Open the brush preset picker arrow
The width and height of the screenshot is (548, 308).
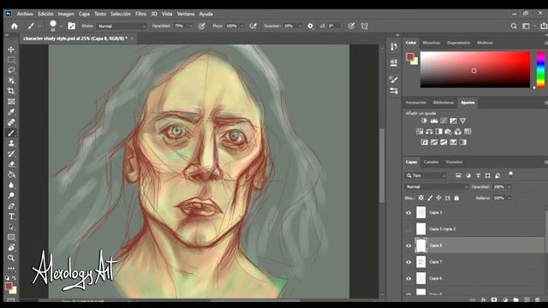(61, 27)
